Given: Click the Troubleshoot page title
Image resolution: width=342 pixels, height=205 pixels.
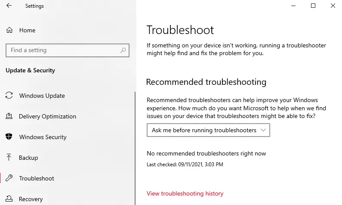Looking at the screenshot, I should click(180, 30).
